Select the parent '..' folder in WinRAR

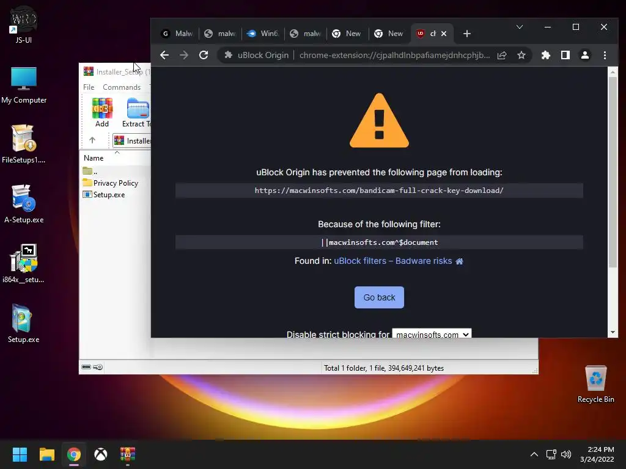90,171
